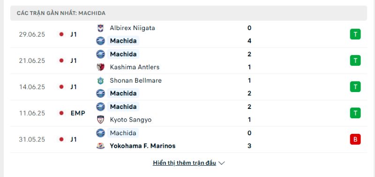Viewport: 375px width, 177px height.
Task: Click the red B loss badge
Action: coord(355,139)
